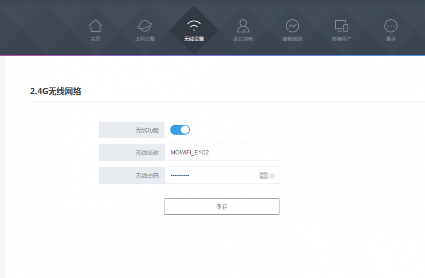Open Parental control person icon

(243, 26)
